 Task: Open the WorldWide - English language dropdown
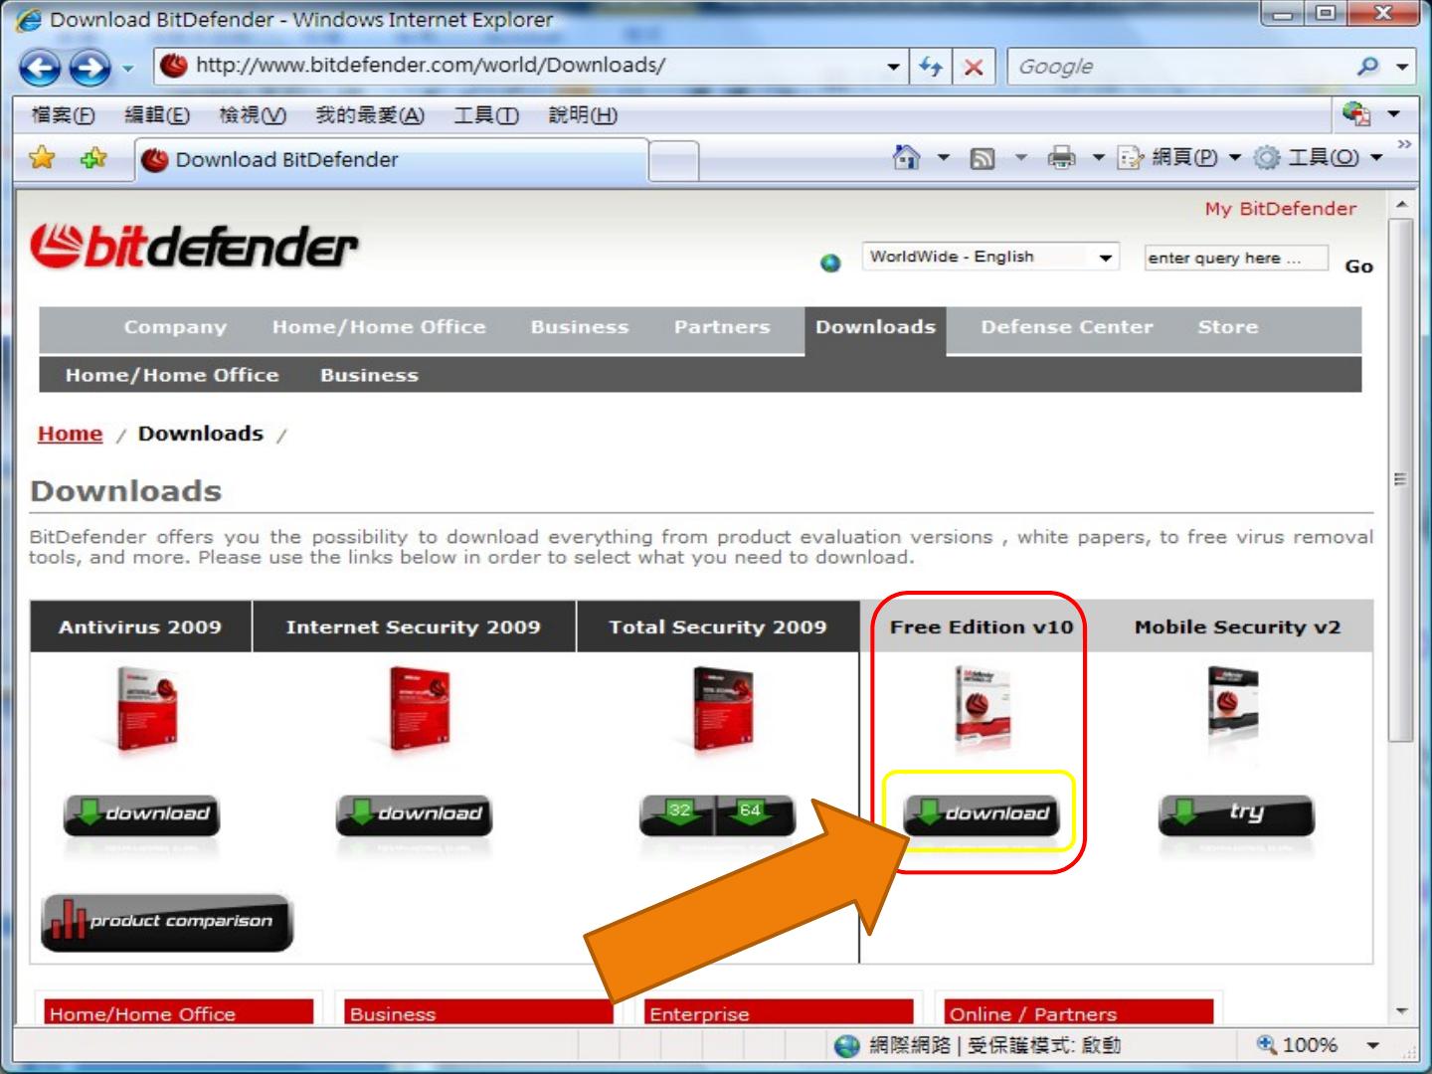tap(990, 257)
